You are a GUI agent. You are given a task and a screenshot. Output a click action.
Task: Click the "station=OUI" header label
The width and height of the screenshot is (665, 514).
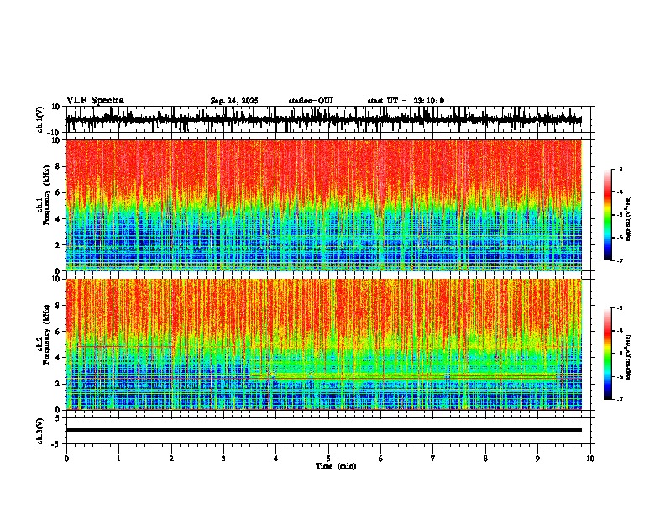[311, 101]
